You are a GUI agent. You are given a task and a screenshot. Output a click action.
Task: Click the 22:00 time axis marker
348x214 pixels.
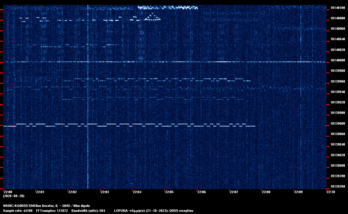[8, 192]
